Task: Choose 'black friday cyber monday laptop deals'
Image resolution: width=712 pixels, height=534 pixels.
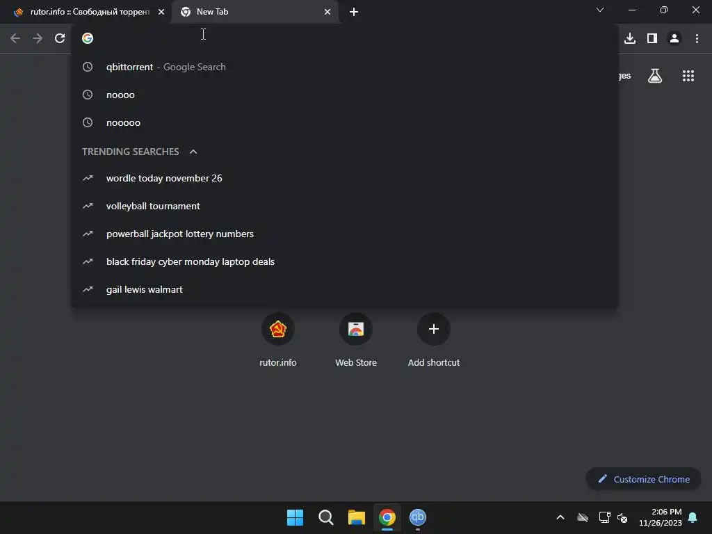Action: [345, 261]
